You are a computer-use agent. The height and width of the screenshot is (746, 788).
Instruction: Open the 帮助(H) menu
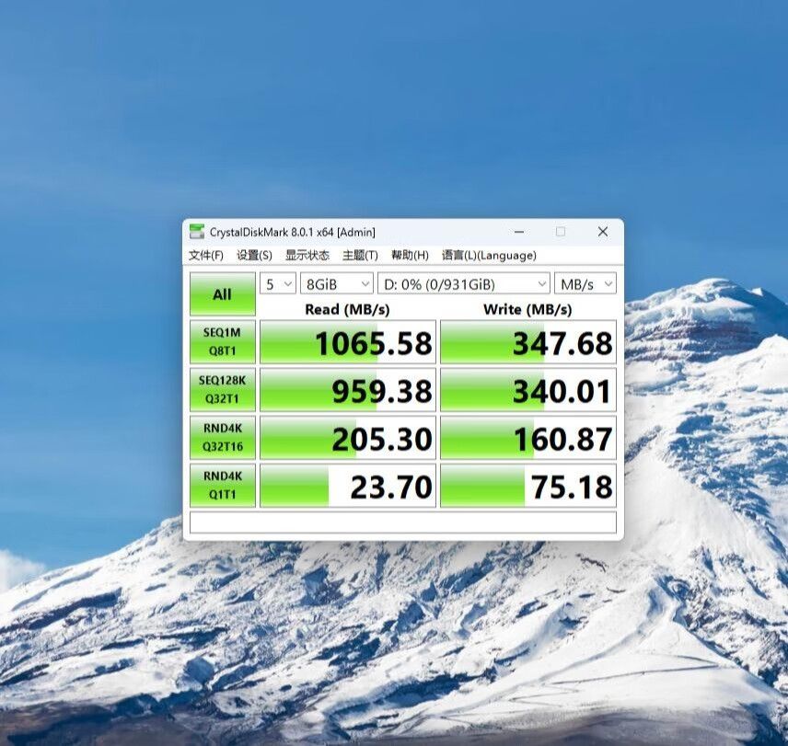point(410,255)
